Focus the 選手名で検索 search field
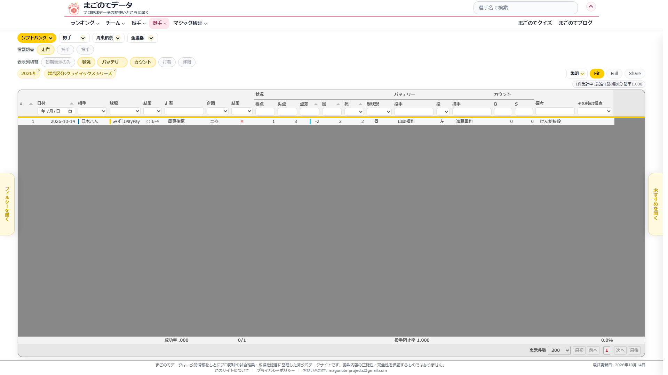The width and height of the screenshot is (668, 375). pos(525,8)
